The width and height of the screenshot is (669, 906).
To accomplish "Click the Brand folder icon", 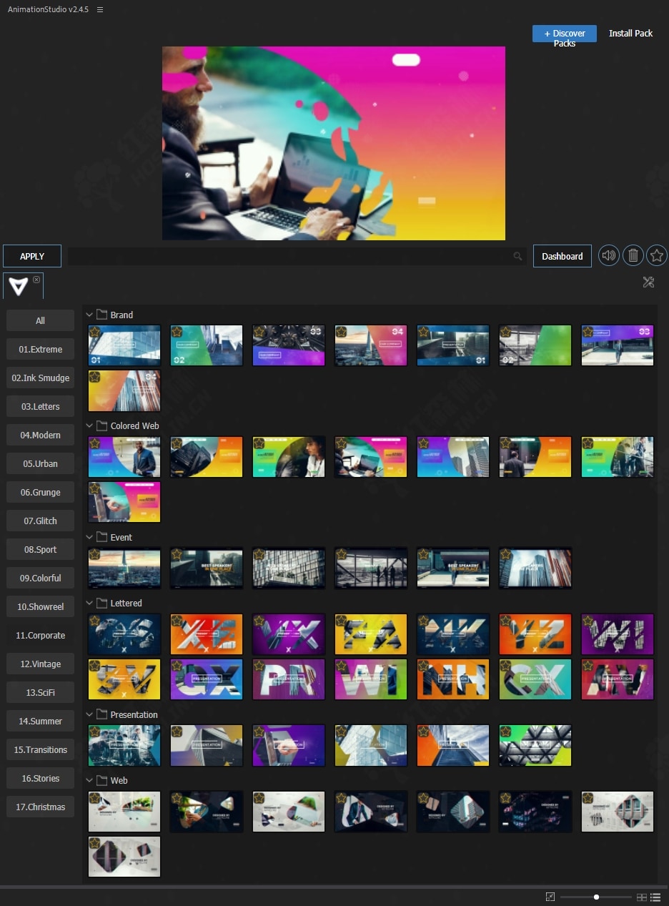I will pos(101,315).
